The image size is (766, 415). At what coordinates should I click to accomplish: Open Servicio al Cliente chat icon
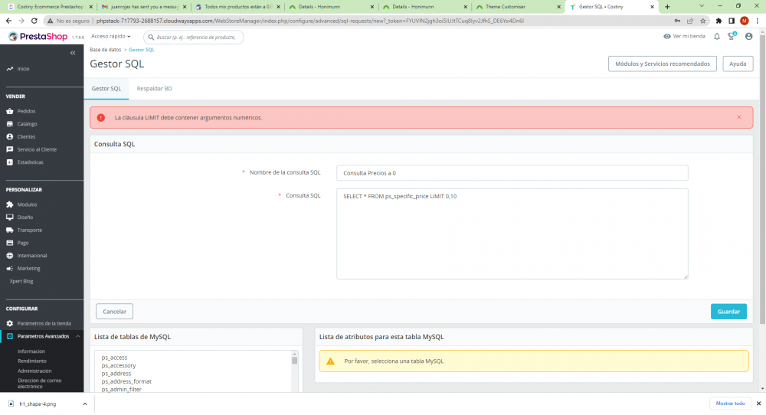click(10, 149)
